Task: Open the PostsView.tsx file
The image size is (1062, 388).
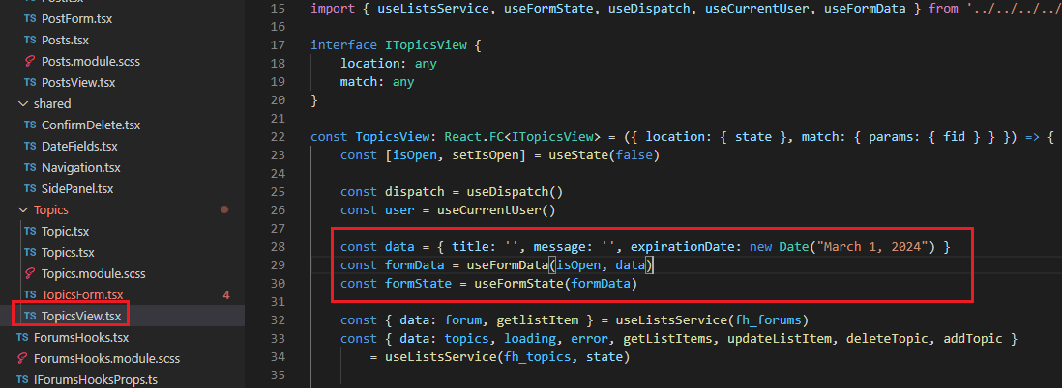Action: [77, 83]
